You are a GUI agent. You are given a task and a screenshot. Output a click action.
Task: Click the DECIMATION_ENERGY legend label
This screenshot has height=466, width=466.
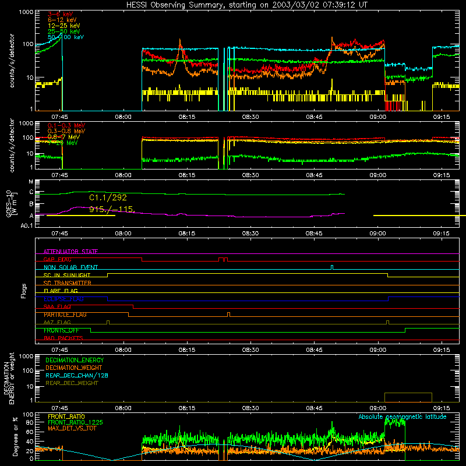tap(75, 360)
